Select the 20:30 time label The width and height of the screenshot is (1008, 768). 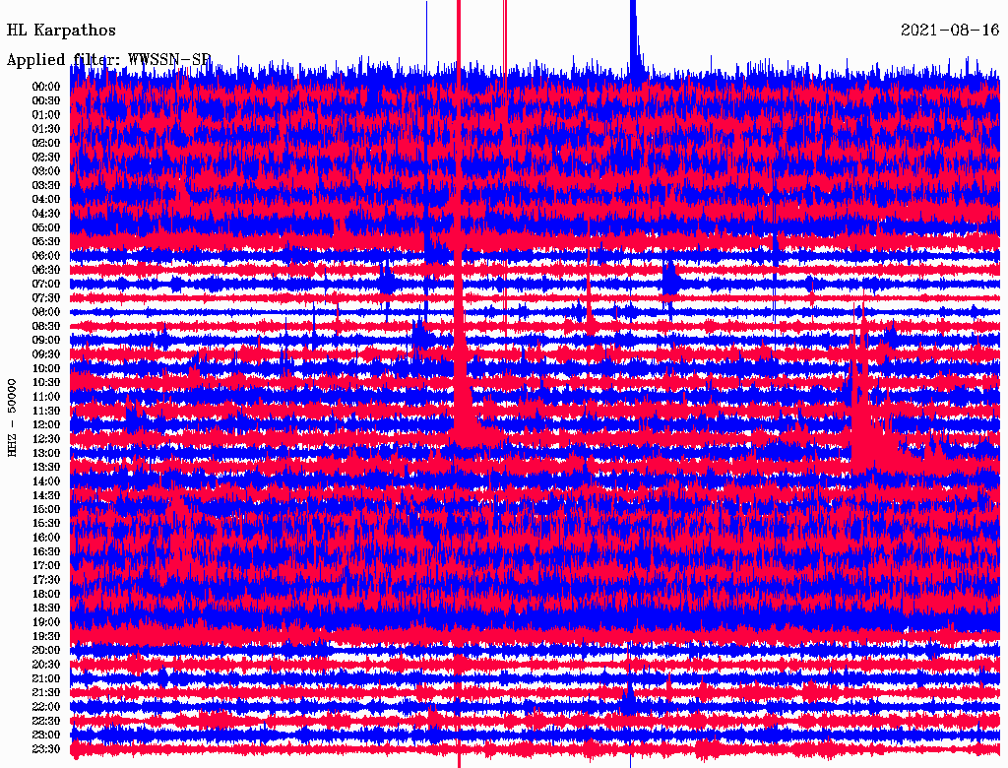pos(46,665)
